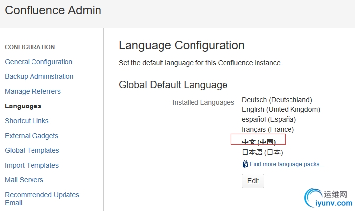Image resolution: width=355 pixels, height=211 pixels.
Task: Select the bold 中文 (中国) language entry
Action: click(258, 142)
